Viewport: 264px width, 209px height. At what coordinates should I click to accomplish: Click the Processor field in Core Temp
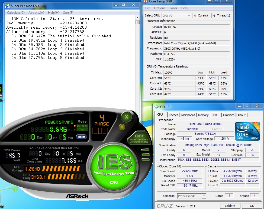(196, 43)
